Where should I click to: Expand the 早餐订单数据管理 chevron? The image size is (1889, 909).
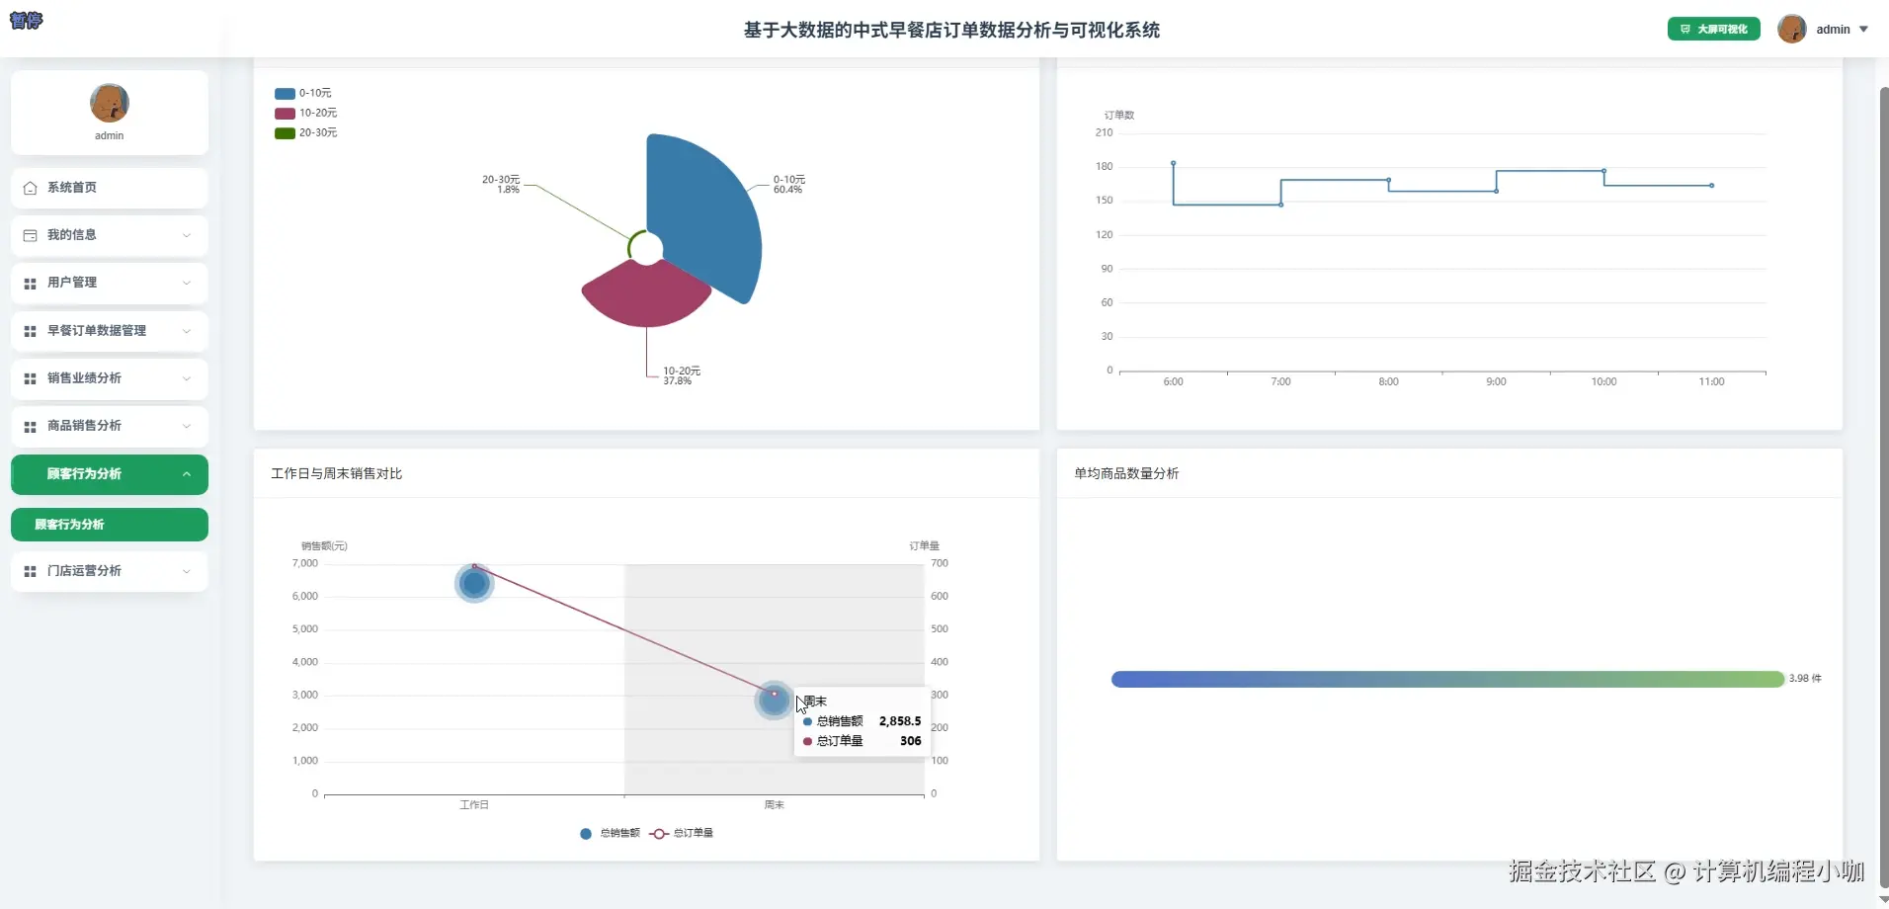click(187, 331)
